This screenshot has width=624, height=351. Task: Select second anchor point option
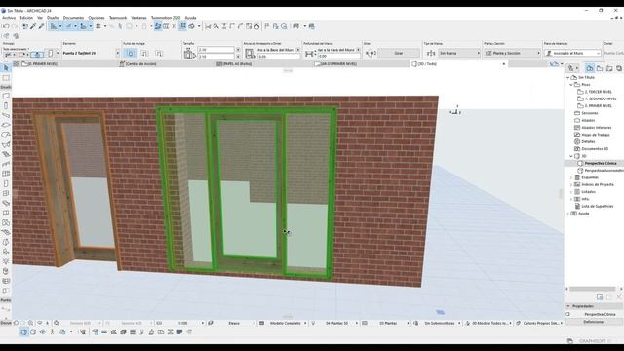tap(144, 53)
